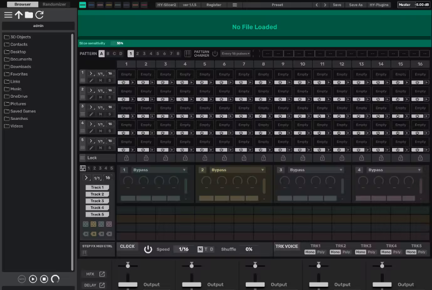Open the pattern keyboard icon
432x290 pixels.
[187, 53]
